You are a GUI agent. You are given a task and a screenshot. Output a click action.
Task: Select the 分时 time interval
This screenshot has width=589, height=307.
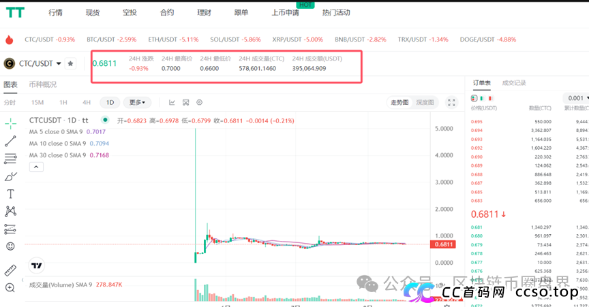[10, 103]
